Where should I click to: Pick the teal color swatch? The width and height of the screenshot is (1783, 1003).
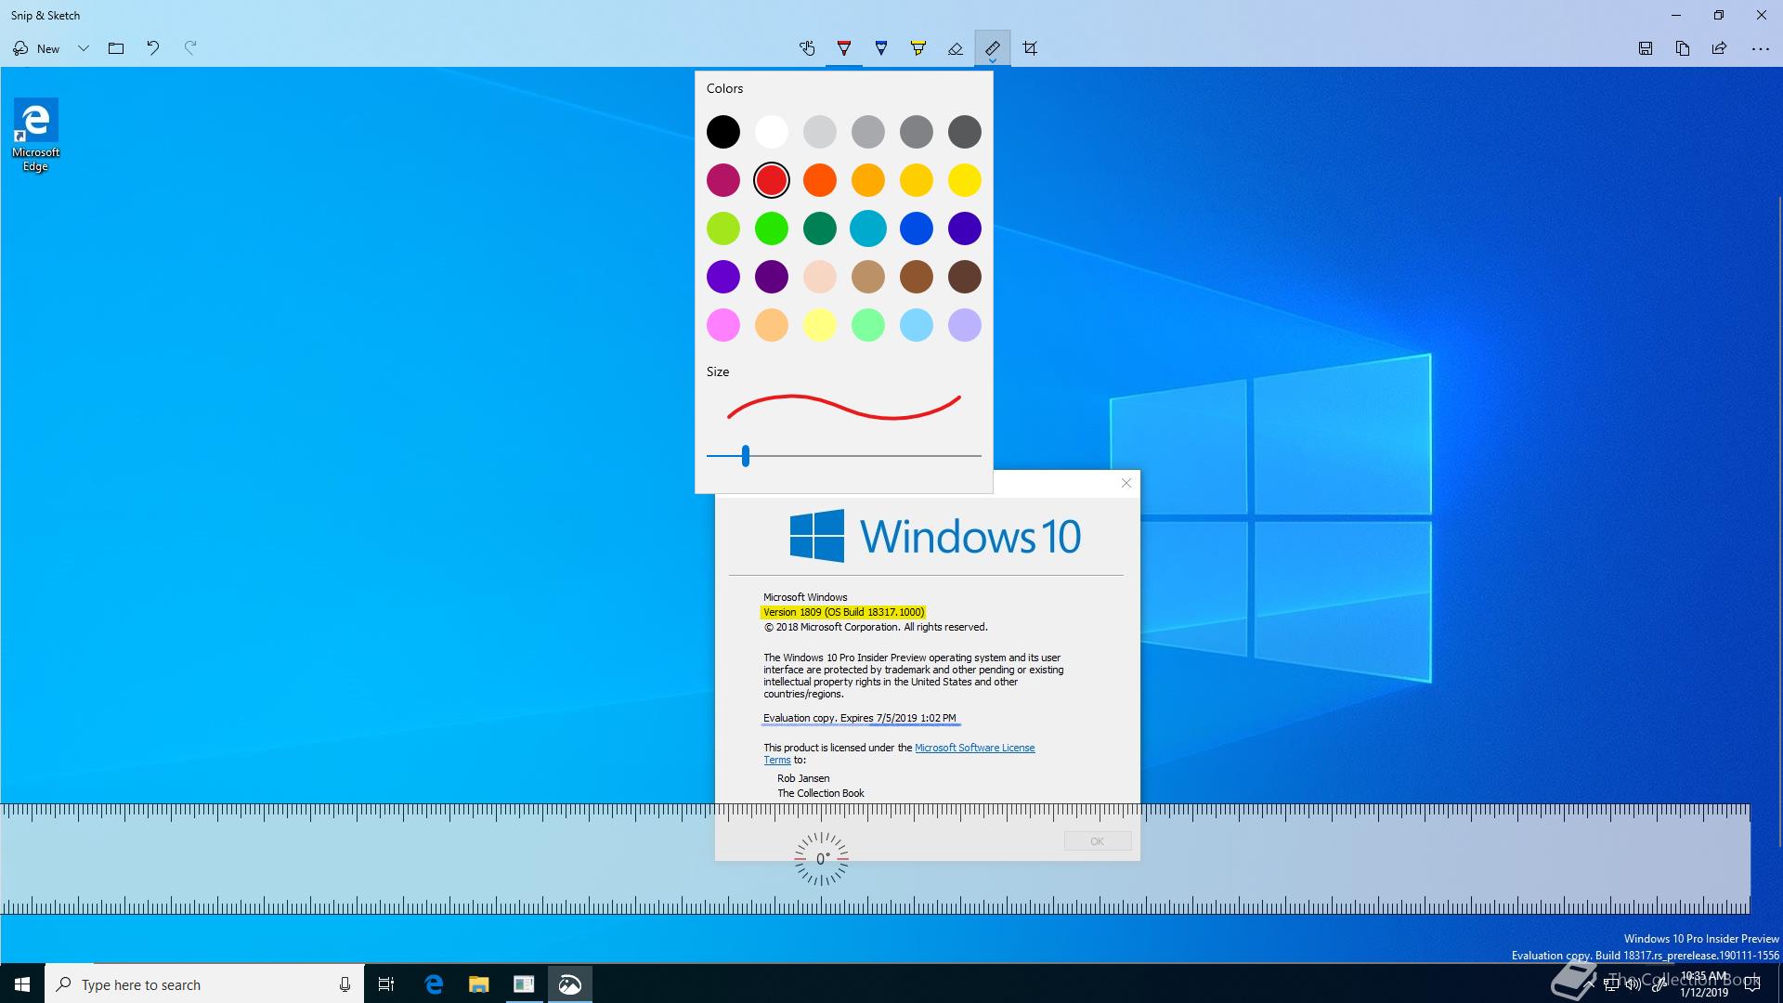click(868, 228)
